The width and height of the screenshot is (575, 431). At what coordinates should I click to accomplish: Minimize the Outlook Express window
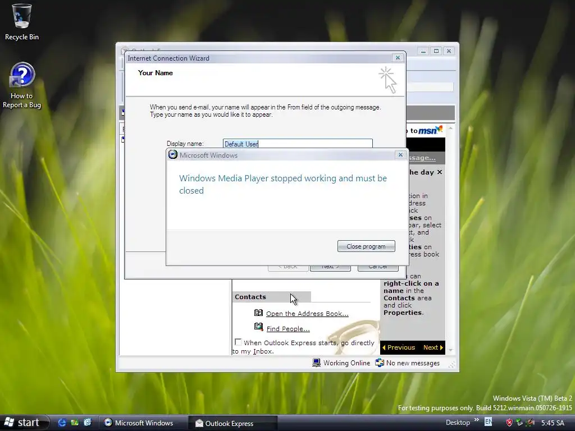[x=423, y=51]
